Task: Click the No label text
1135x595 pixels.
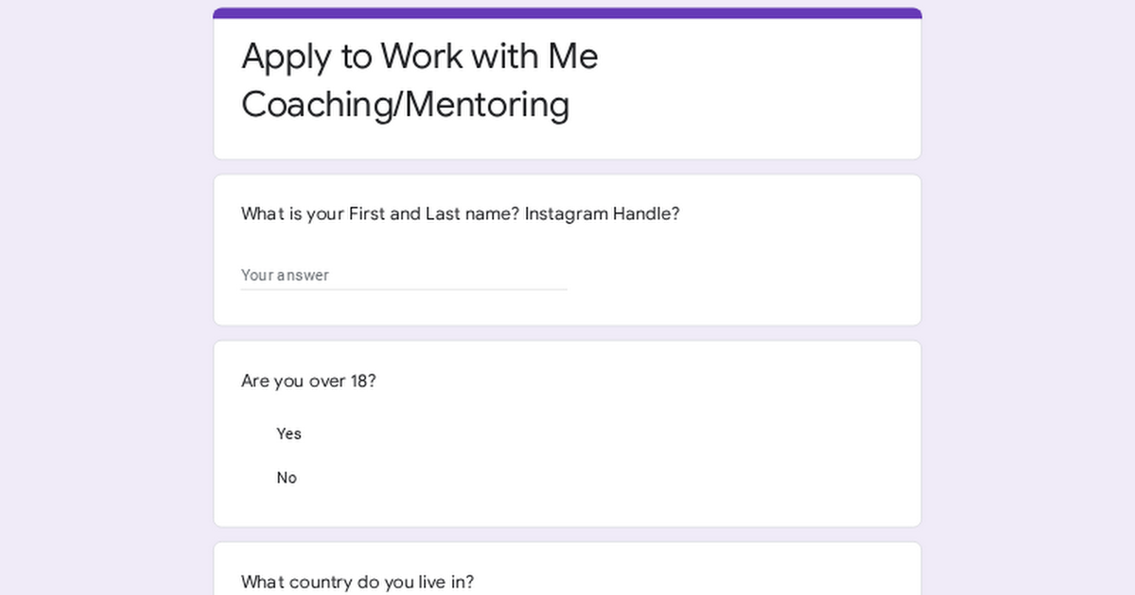Action: (287, 477)
